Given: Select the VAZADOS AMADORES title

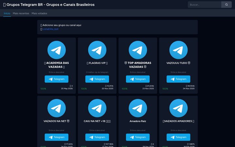Looking at the screenshot, I should tap(178, 121).
